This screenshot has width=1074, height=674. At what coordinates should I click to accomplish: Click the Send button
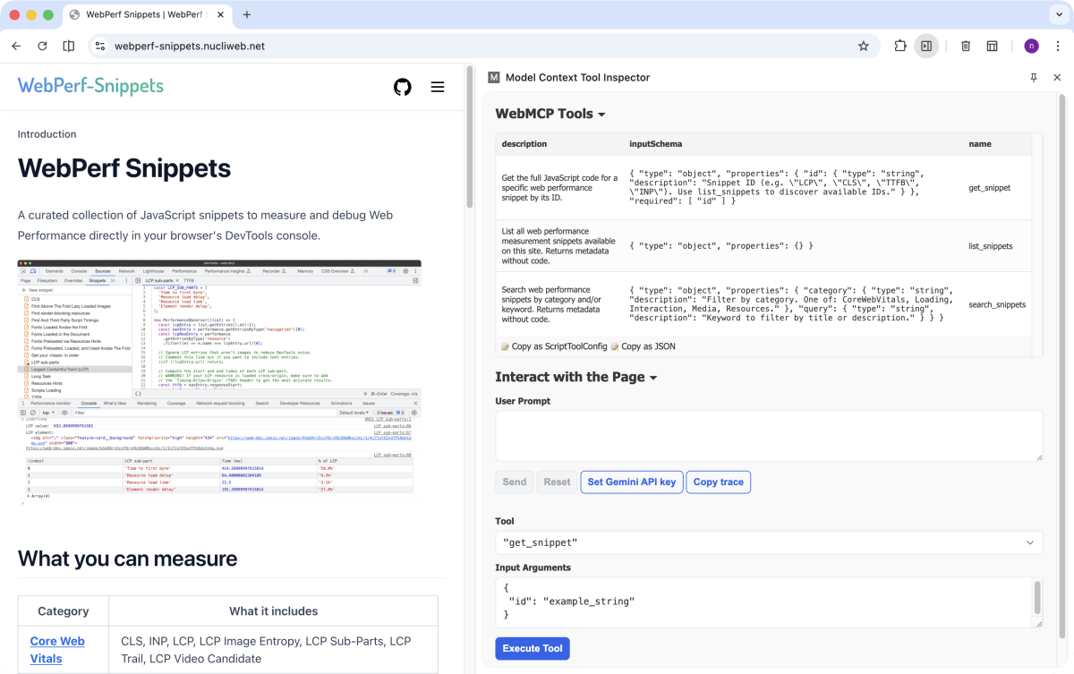[x=515, y=482]
